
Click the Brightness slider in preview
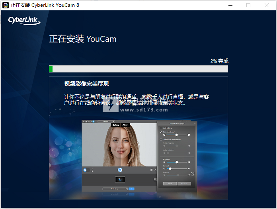176,162
